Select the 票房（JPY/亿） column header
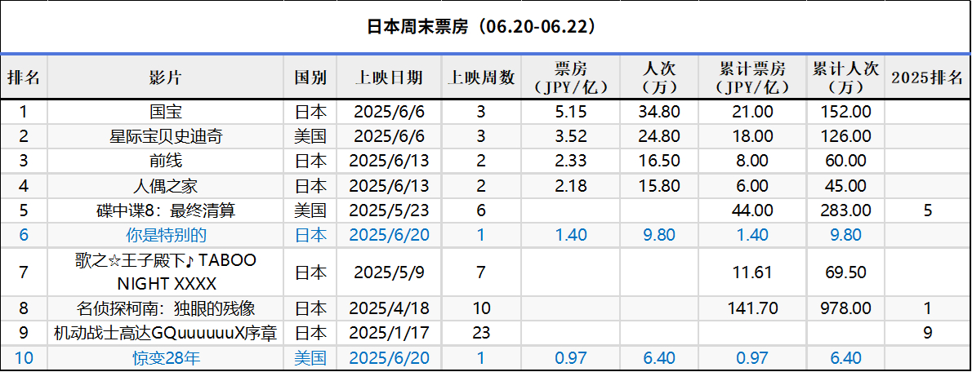 [x=571, y=77]
